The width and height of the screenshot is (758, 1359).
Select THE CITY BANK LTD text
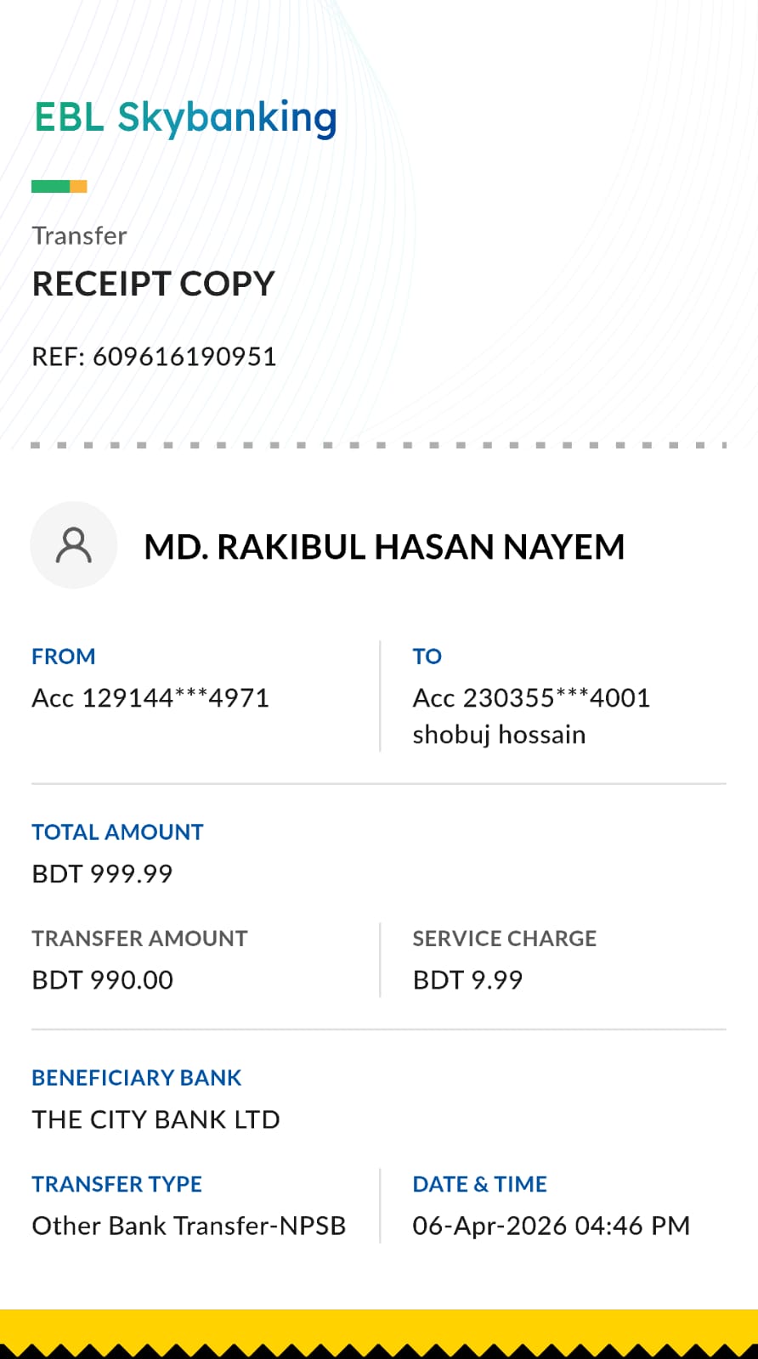156,1119
